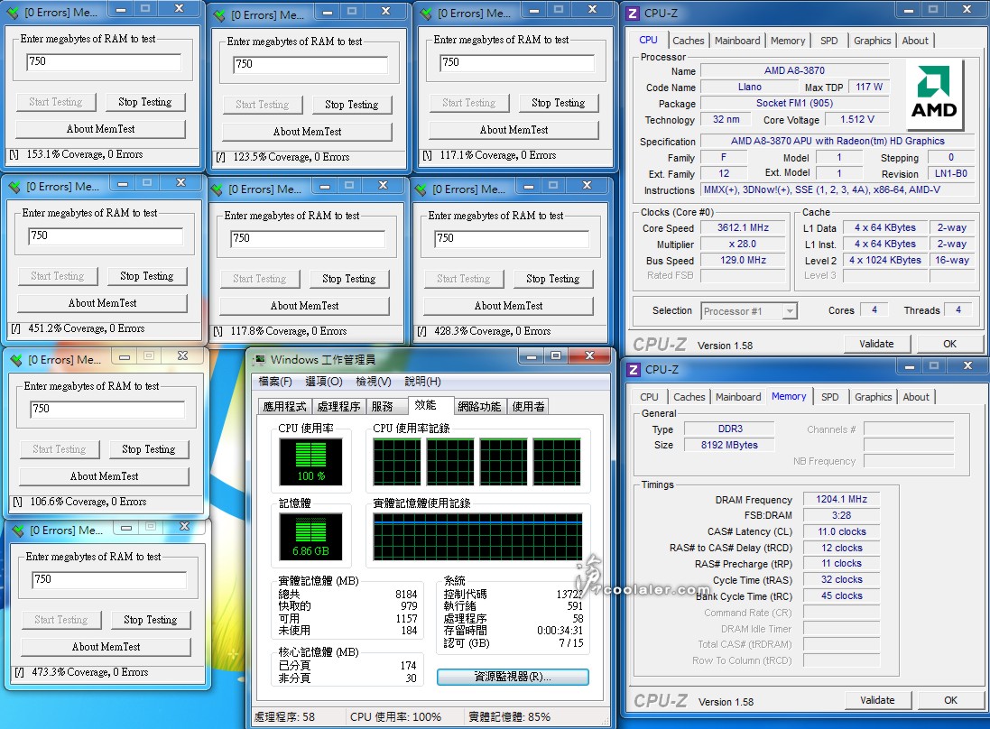990x729 pixels.
Task: Click OK in bottom CPU-Z Memory window
Action: coord(951,700)
